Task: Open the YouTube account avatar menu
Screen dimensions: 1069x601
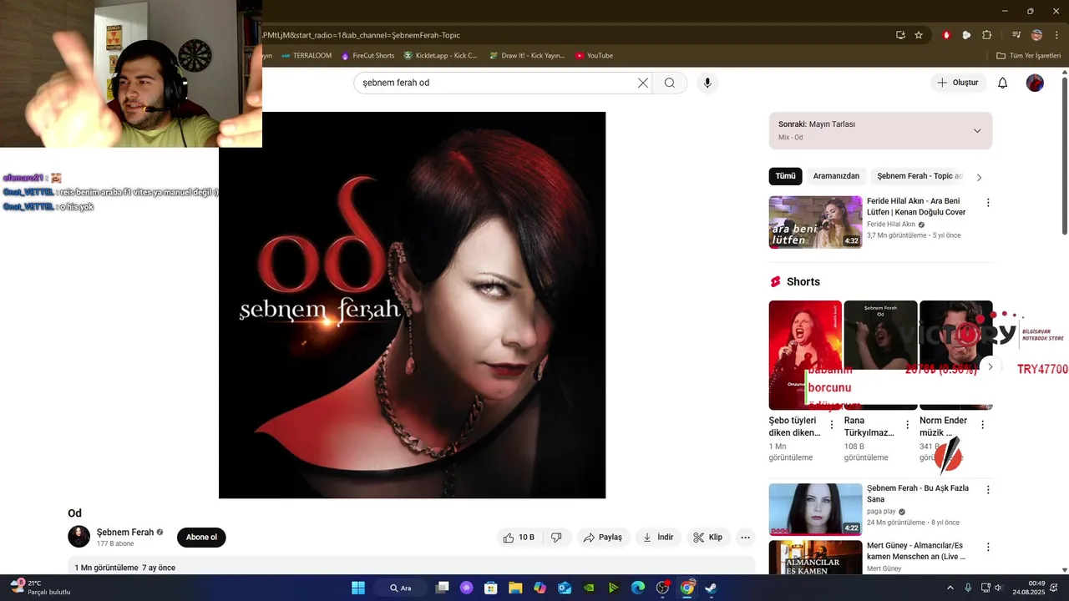Action: 1035,83
